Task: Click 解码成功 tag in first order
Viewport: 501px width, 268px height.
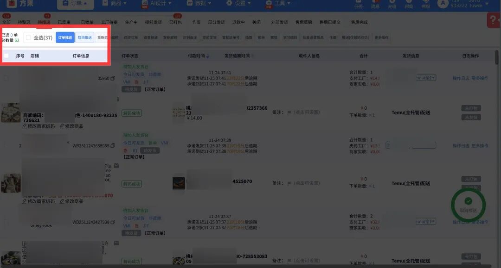Action: click(x=132, y=113)
